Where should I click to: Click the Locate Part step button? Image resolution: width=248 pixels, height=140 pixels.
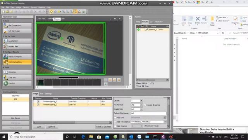point(17,41)
